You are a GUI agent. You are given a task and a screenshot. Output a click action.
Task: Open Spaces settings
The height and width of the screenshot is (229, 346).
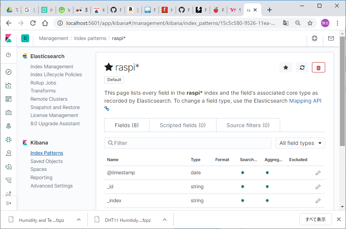pos(39,169)
